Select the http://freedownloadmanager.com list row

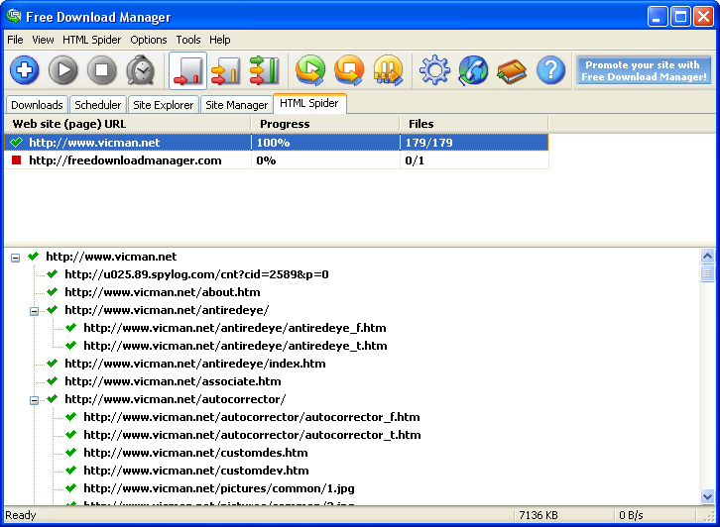(x=276, y=160)
